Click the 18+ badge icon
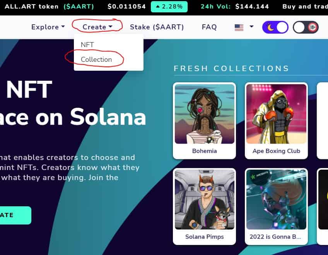Image resolution: width=328 pixels, height=255 pixels. 313,27
